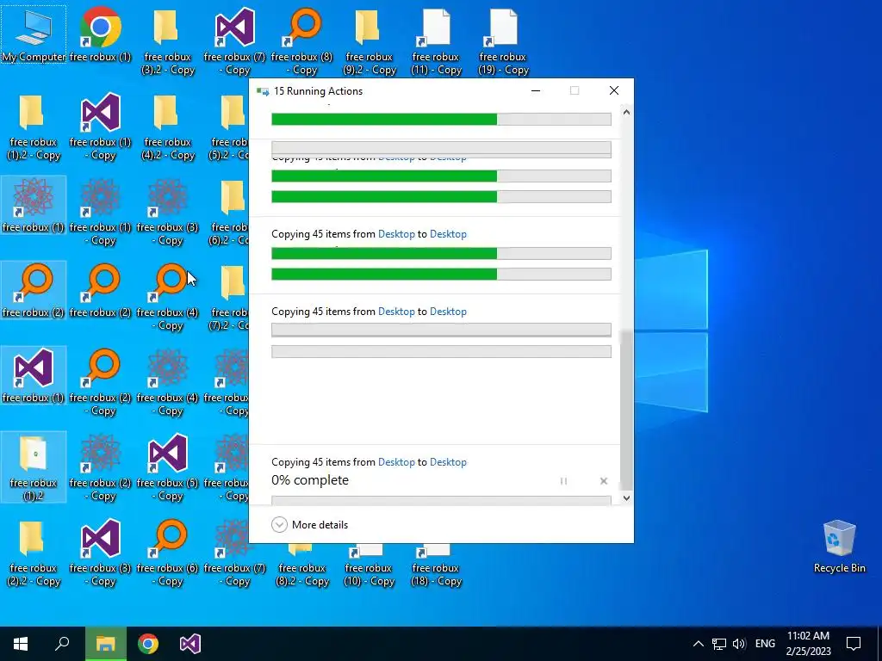Click scroll-down arrow in Running Actions dialog
This screenshot has width=882, height=661.
626,498
